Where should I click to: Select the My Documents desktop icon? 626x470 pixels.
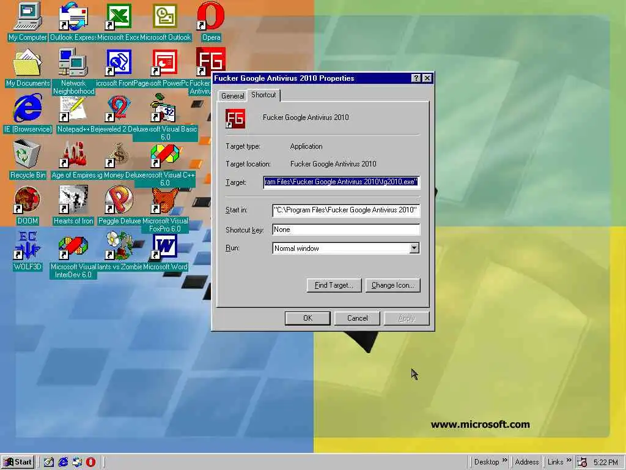coord(28,67)
